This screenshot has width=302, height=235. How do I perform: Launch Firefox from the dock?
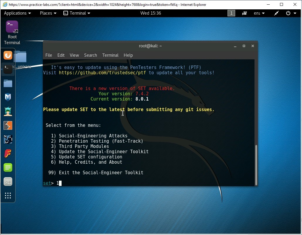8,55
